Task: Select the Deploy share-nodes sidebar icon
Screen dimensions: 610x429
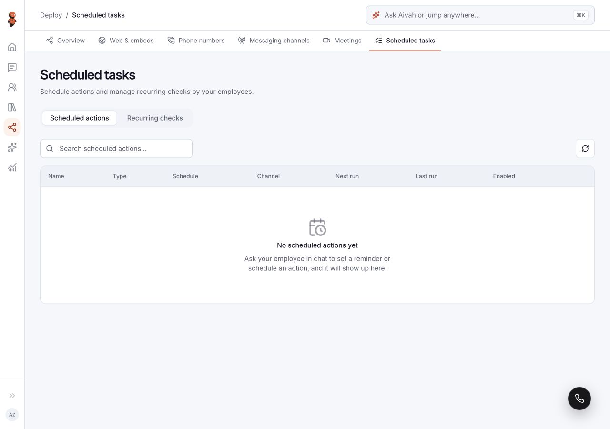Action: tap(12, 127)
